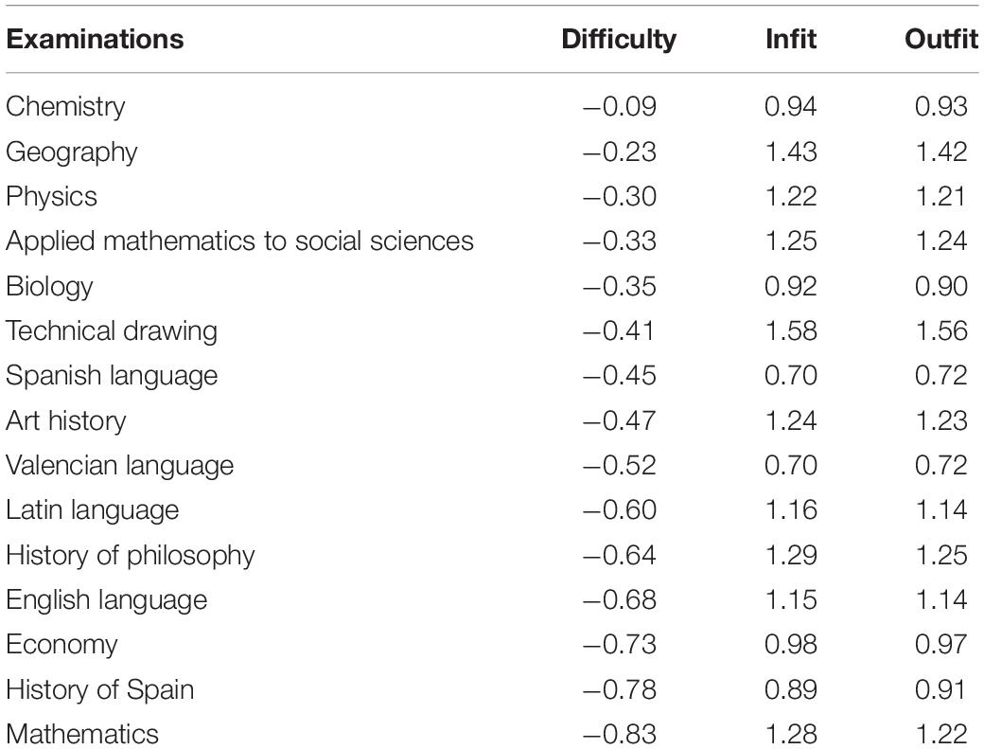
Task: Click the Chemistry row label
Action: pyautogui.click(x=65, y=106)
